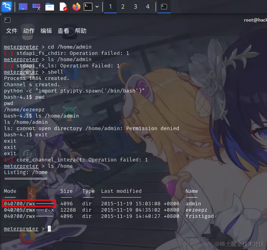Click the final meterpreter prompt cursor
This screenshot has width=267, height=250.
pos(49,229)
